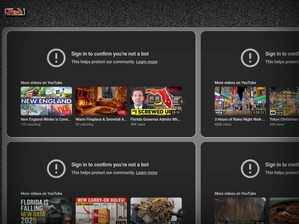Image resolution: width=299 pixels, height=224 pixels.
Task: Click "Sign in to confirm you're not a bot" bottom-left
Action: coord(110,165)
